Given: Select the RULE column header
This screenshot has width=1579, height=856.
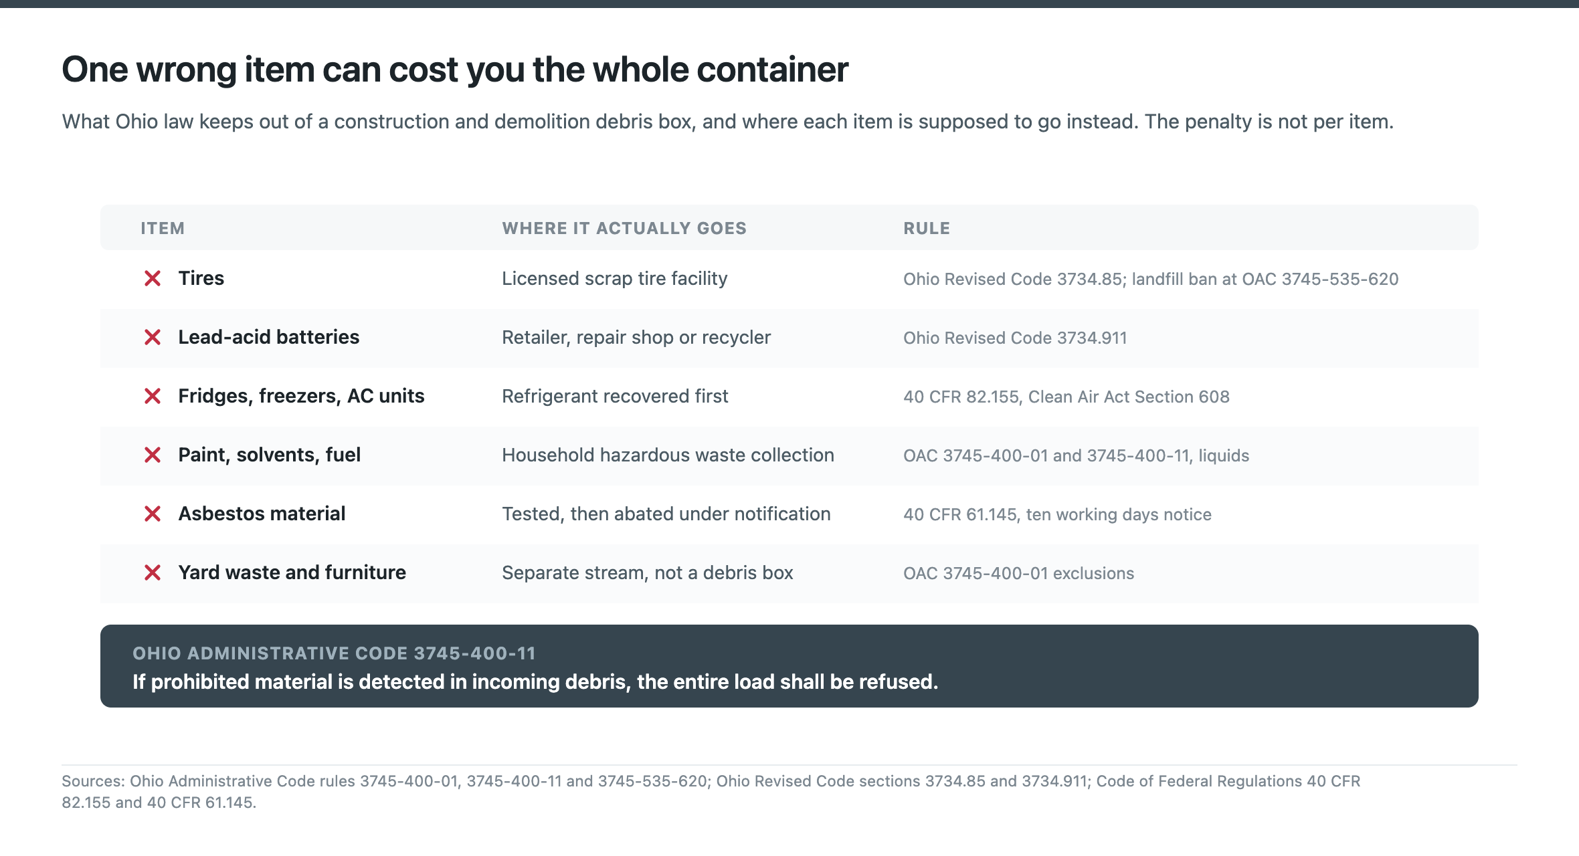Looking at the screenshot, I should [927, 228].
